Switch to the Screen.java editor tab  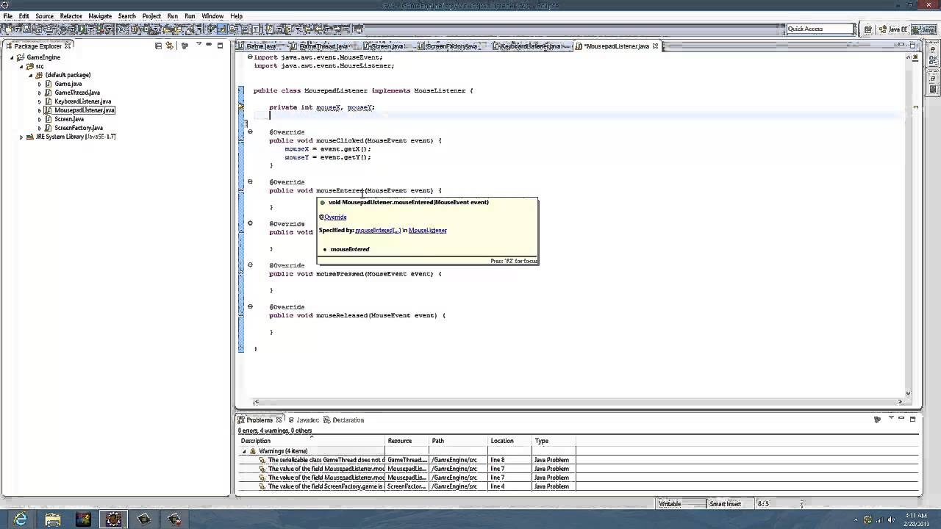point(385,46)
